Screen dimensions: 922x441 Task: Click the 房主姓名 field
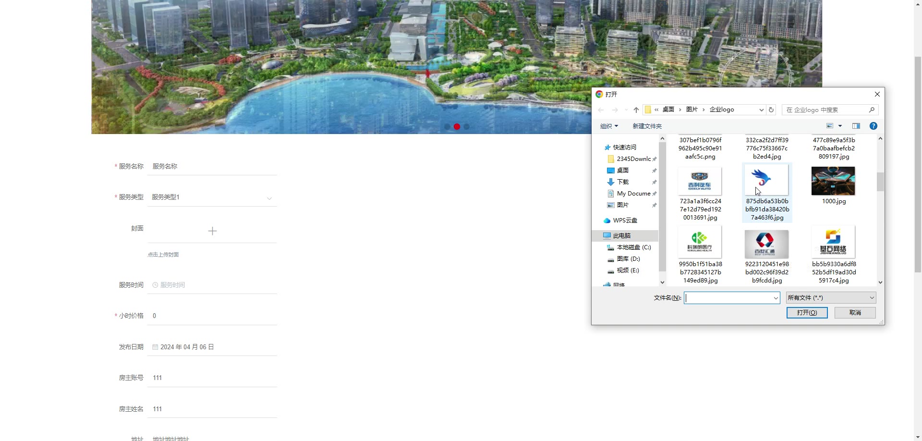click(x=212, y=409)
